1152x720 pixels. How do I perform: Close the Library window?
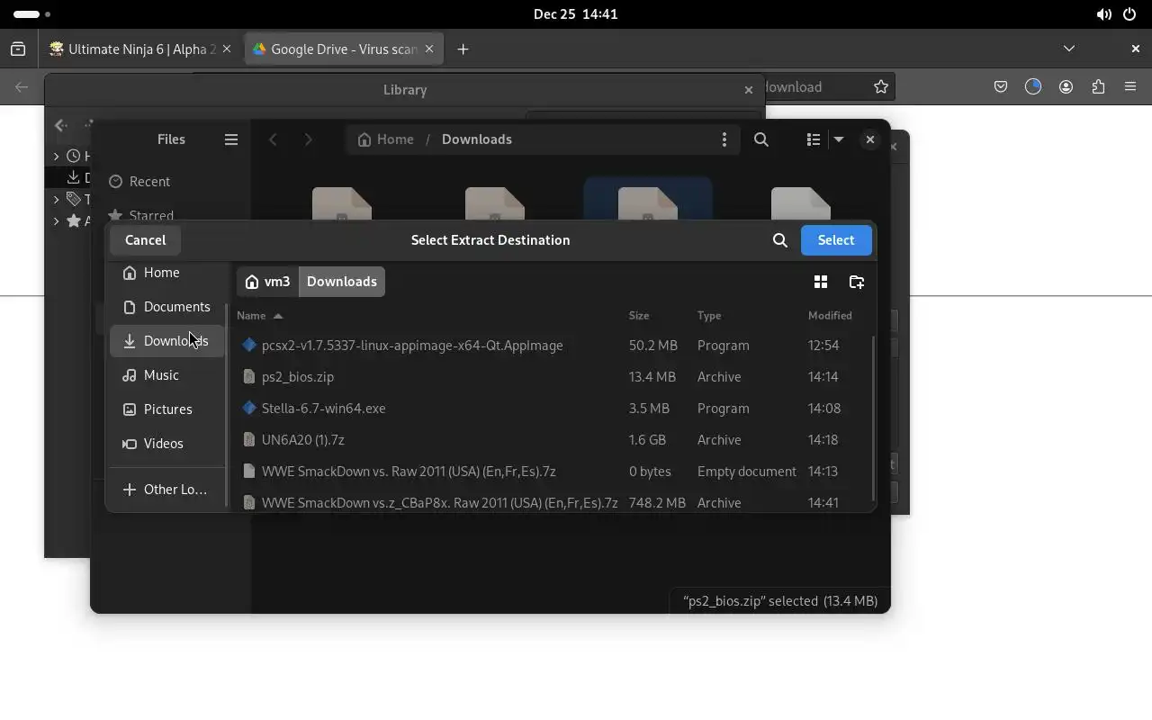748,90
